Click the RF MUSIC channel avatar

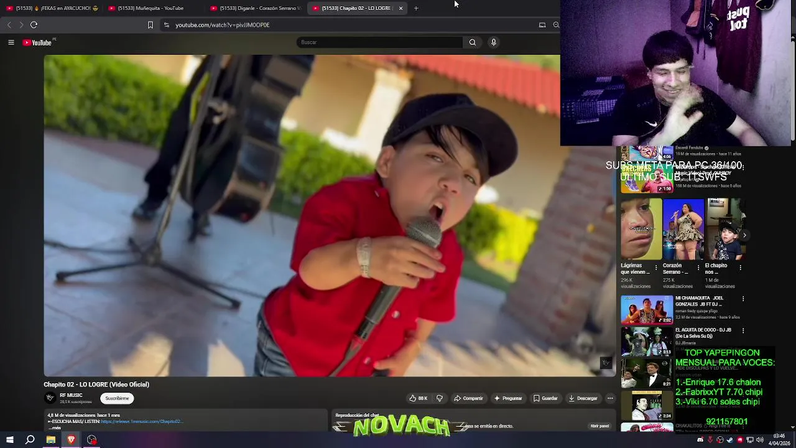point(50,398)
